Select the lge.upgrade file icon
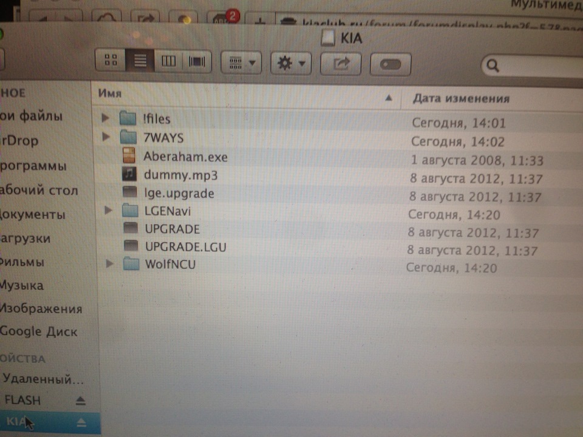The height and width of the screenshot is (437, 583). pyautogui.click(x=130, y=192)
